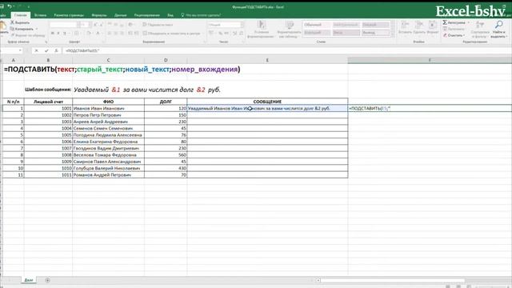Click the Increase Font Size icon
The image size is (512, 288).
[x=96, y=25]
